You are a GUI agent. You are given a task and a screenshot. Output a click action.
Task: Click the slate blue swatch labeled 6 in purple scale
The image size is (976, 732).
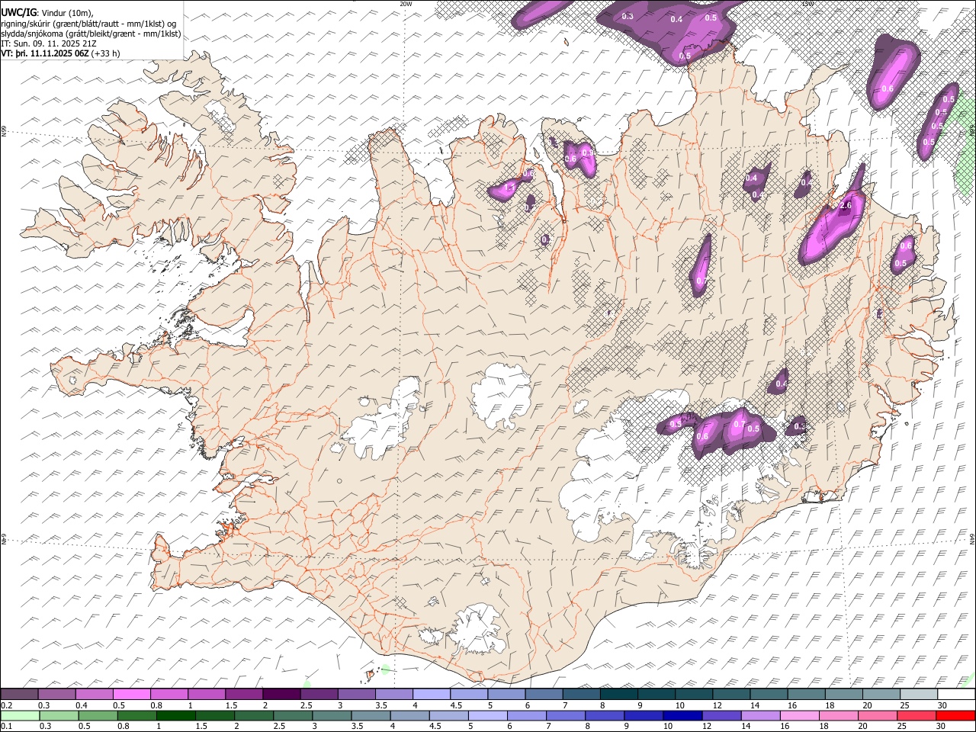pos(544,695)
